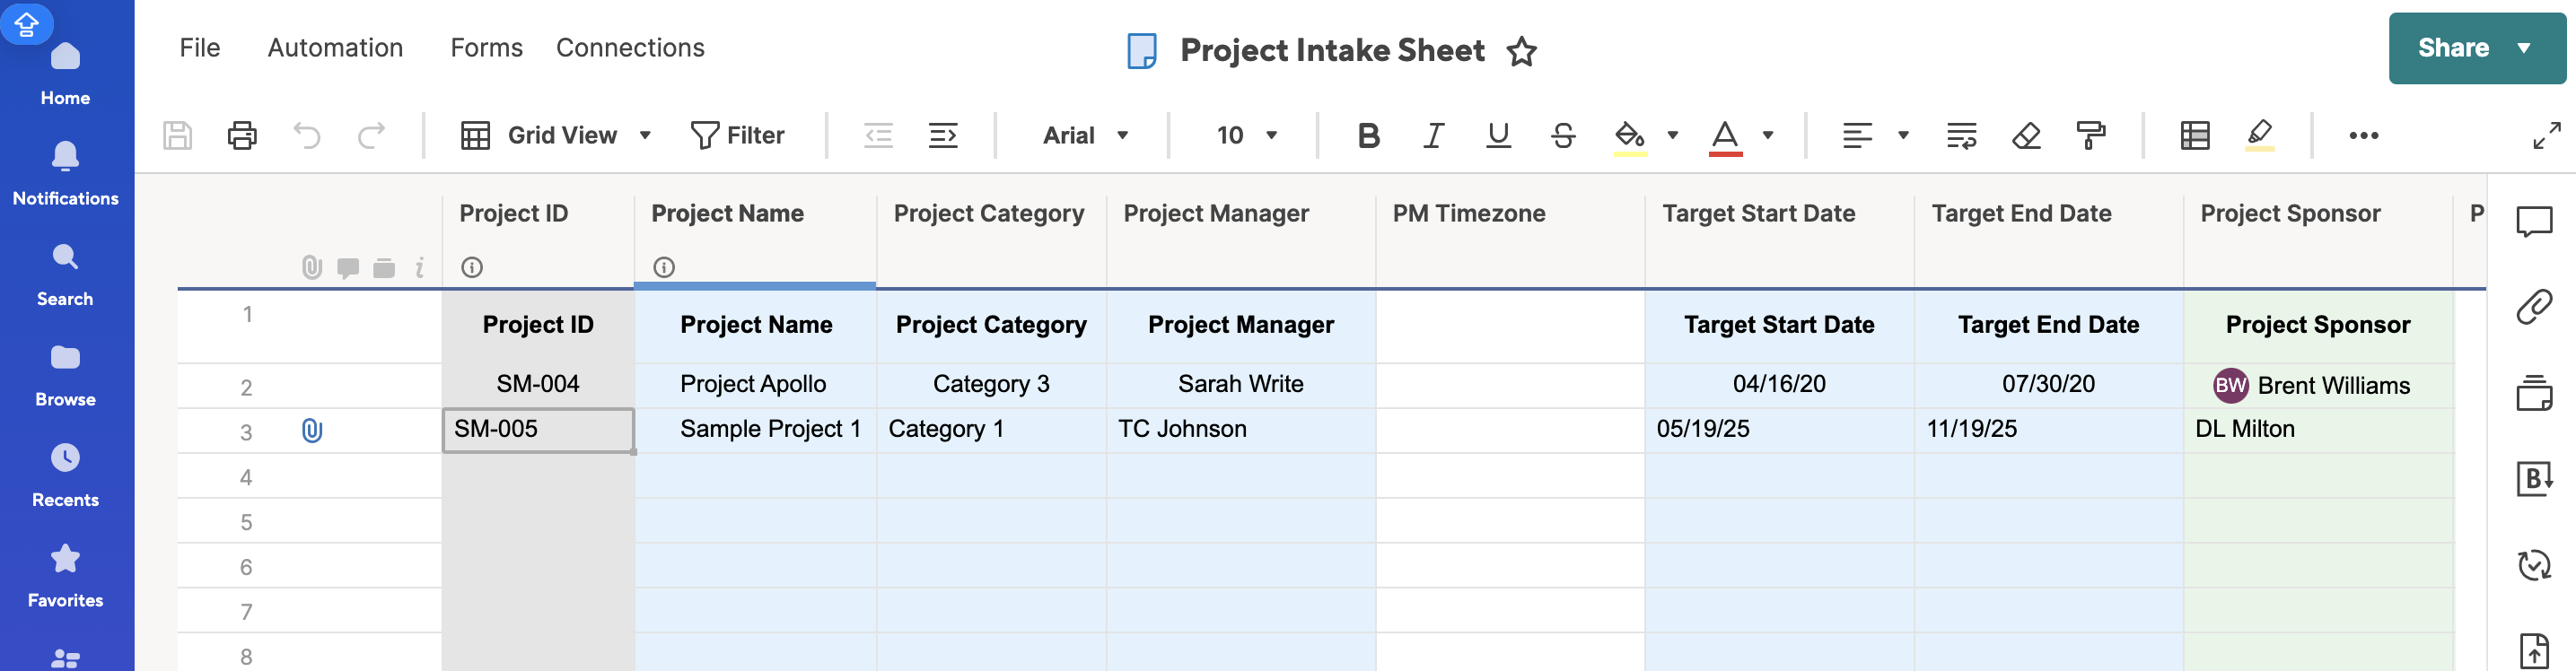2576x671 pixels.
Task: Click the Filter button
Action: coord(738,135)
